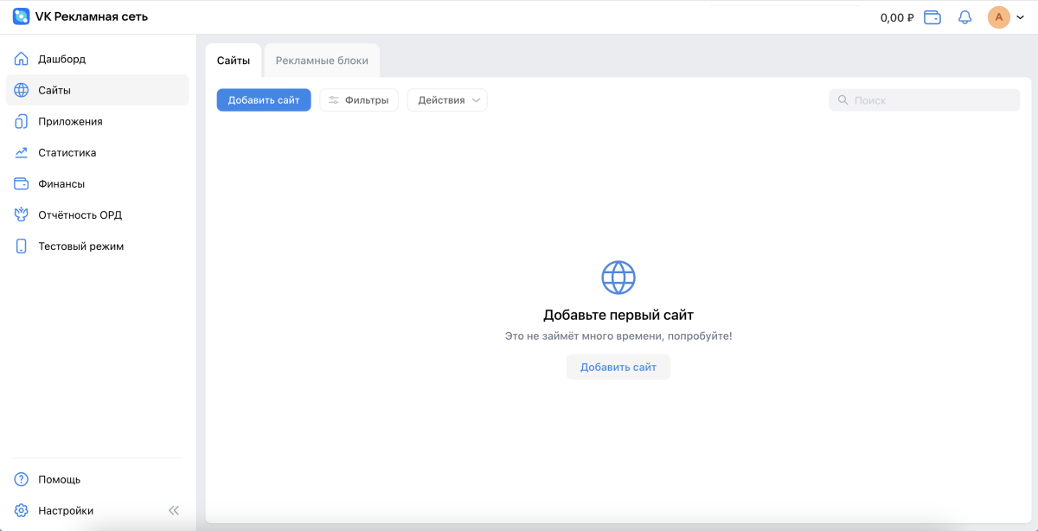This screenshot has height=531, width=1038.
Task: Click the Дашборд house icon
Action: tap(22, 60)
